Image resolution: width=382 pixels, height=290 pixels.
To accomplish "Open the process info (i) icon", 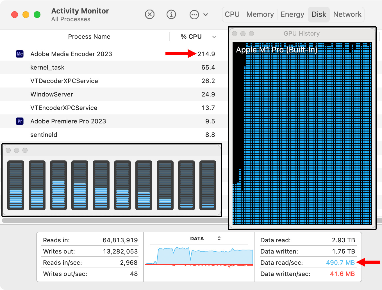I will (x=171, y=14).
